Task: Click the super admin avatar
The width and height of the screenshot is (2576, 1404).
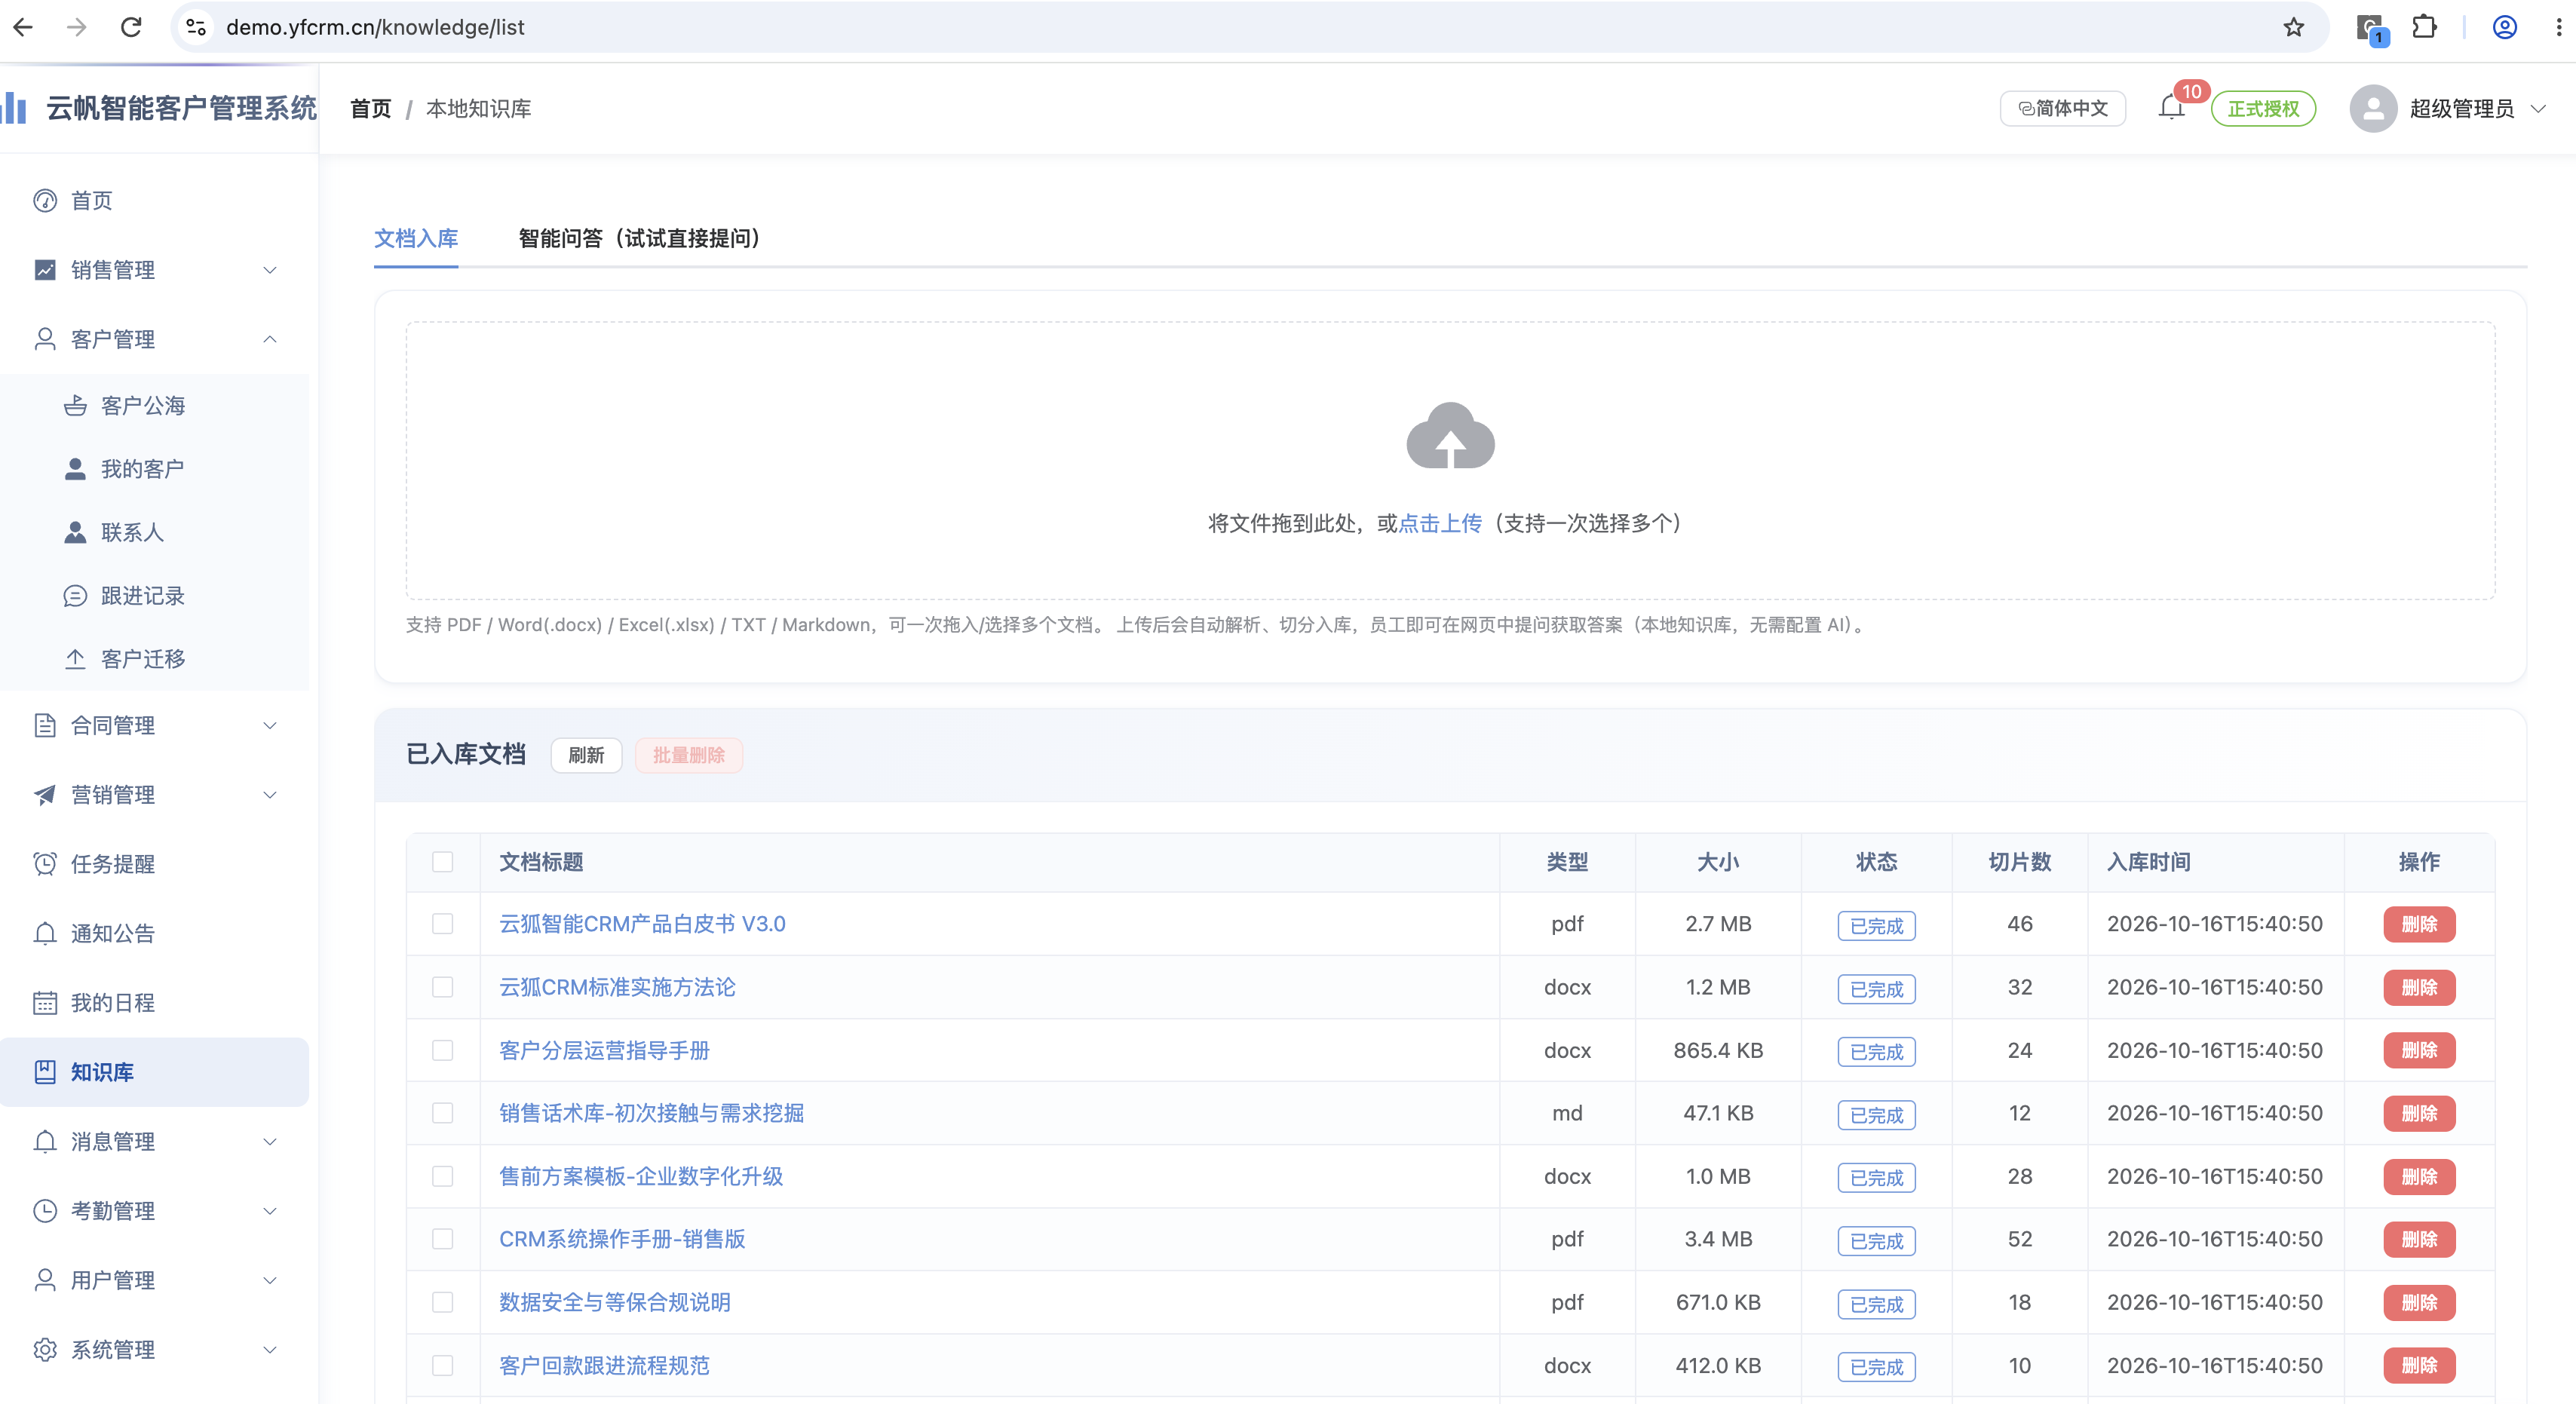Action: (2372, 108)
